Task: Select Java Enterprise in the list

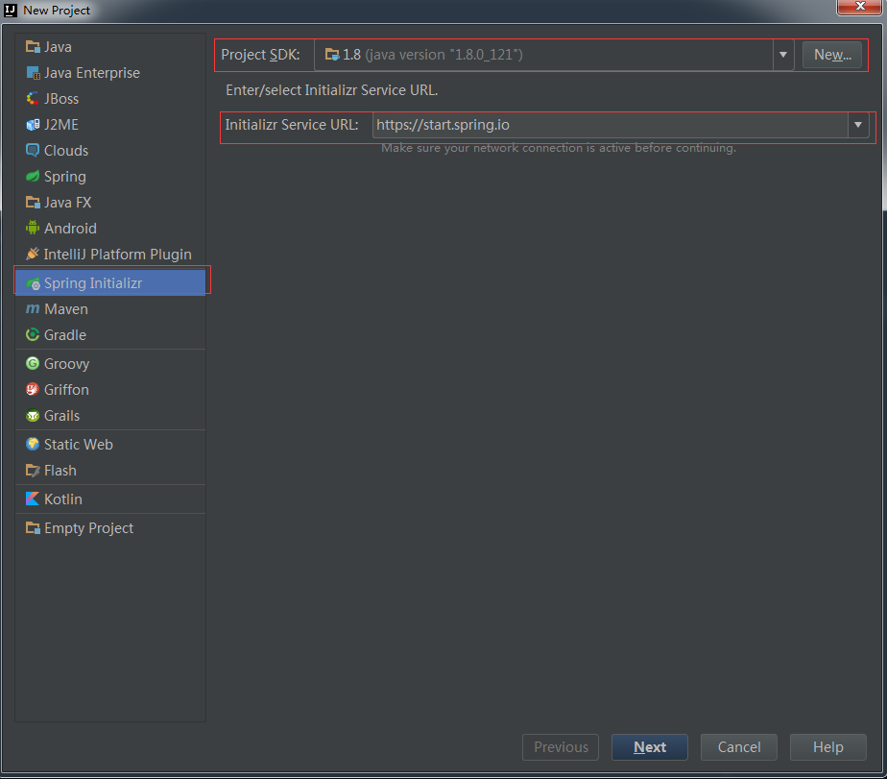Action: click(110, 73)
